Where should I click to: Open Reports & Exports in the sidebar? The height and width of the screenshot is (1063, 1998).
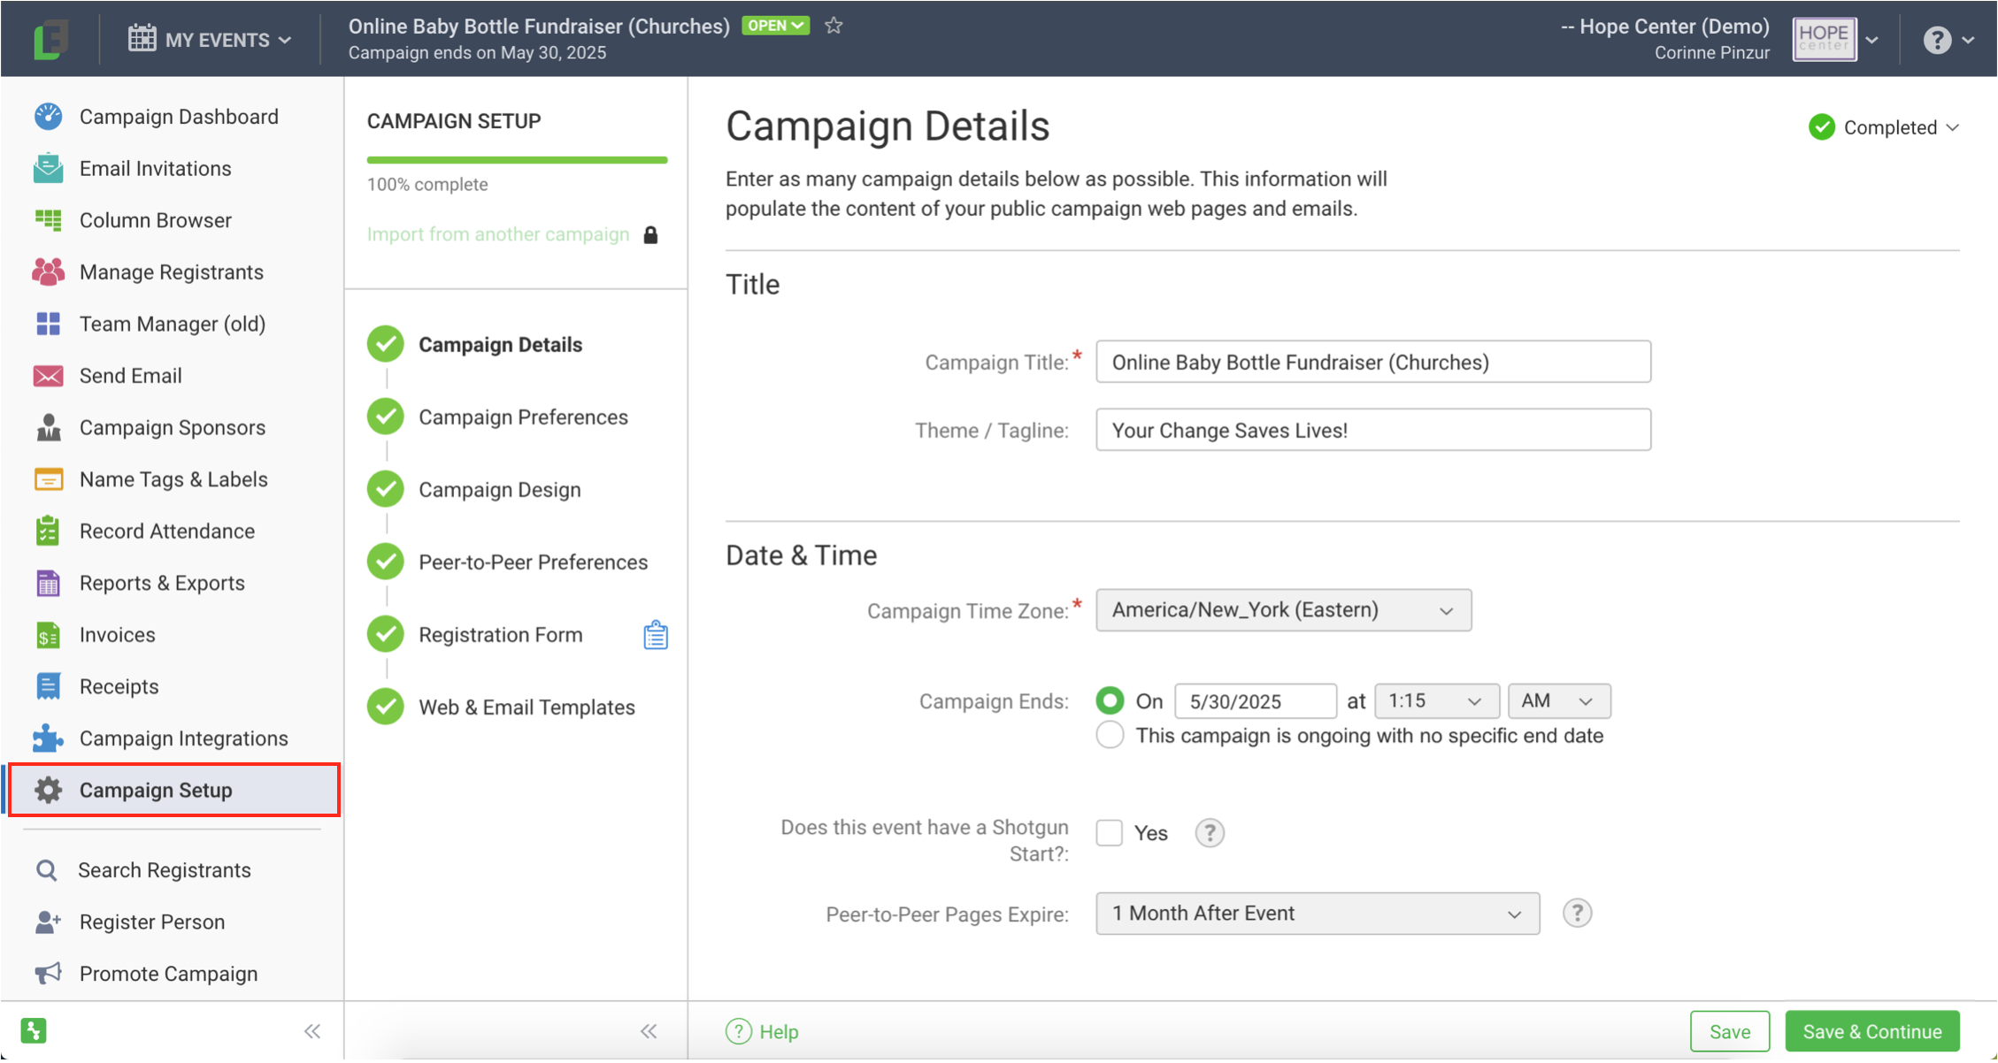coord(162,584)
